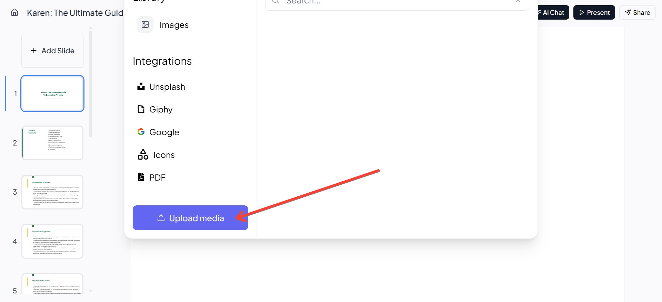Viewport: 662px width, 302px height.
Task: Open the AI Chat panel
Action: (553, 13)
